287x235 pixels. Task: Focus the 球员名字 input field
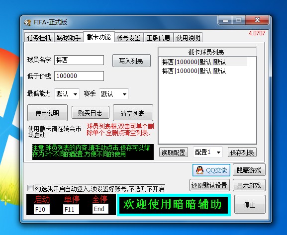(79, 60)
